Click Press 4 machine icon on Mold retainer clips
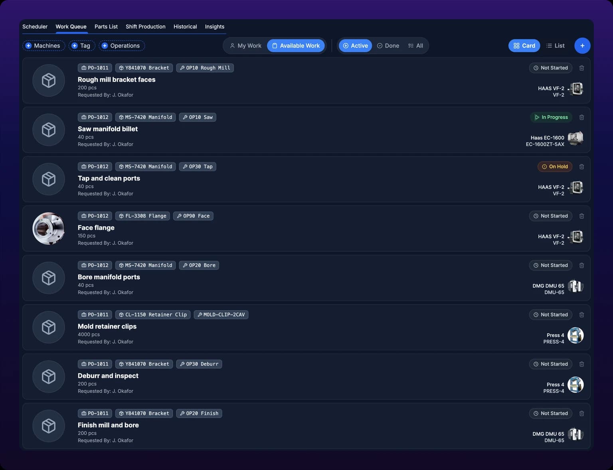Viewport: 613px width, 470px height. (575, 336)
